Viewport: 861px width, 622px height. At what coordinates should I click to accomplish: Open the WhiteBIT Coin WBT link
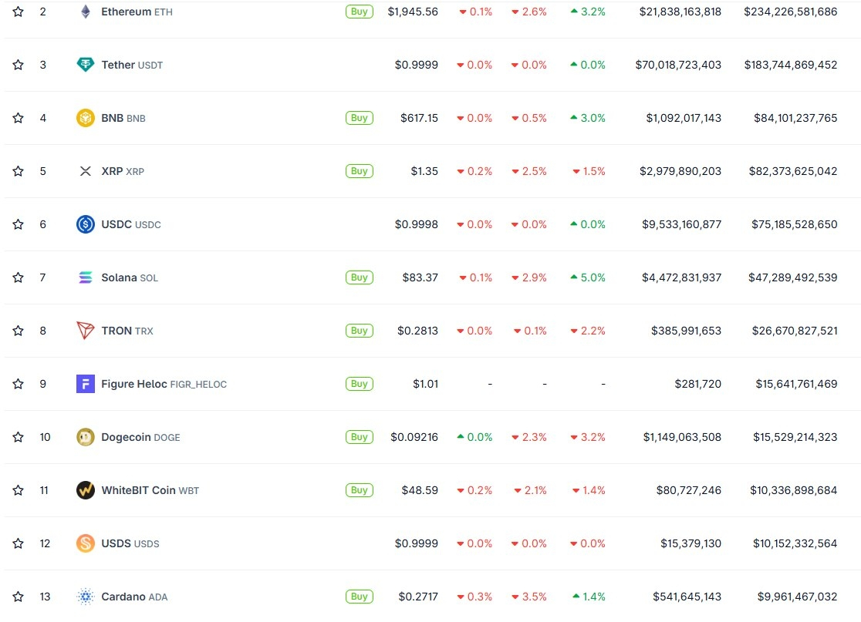click(150, 490)
